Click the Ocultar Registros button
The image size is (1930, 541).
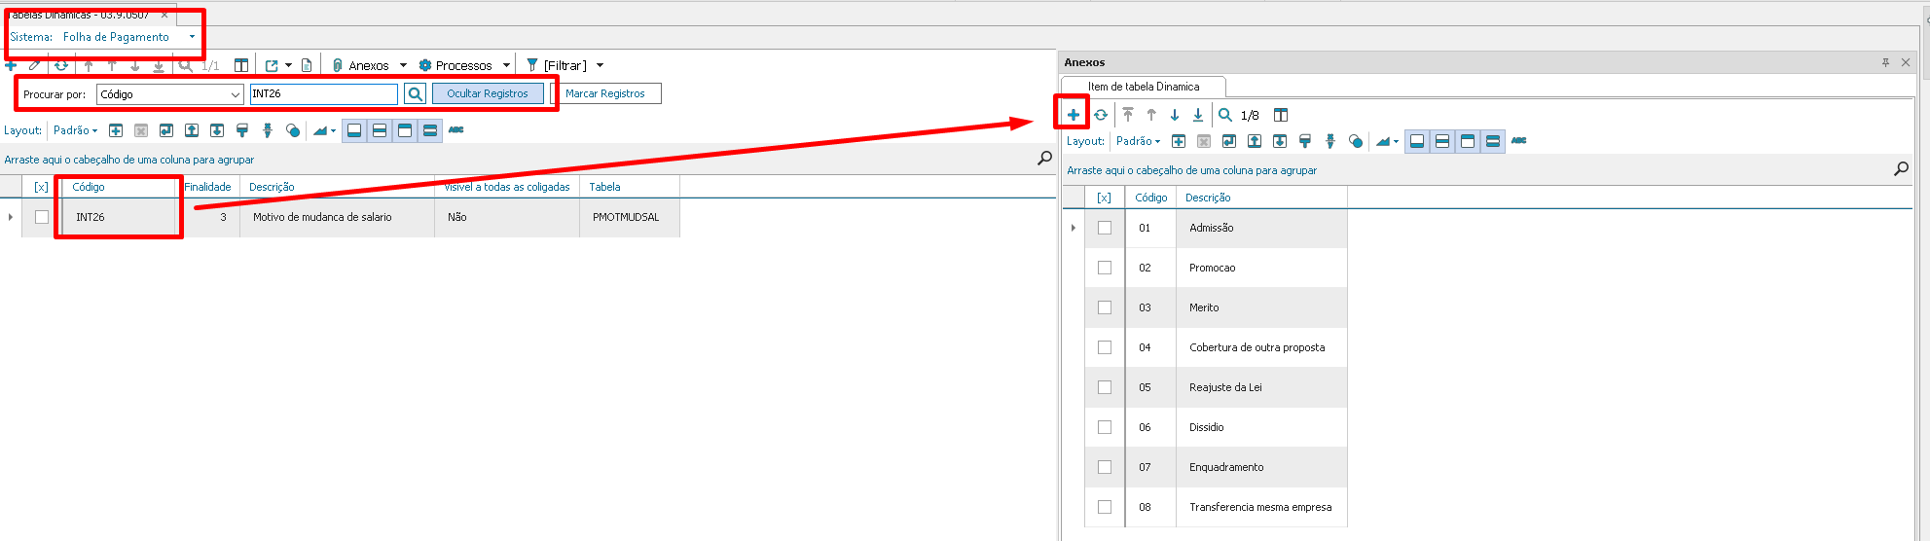point(488,93)
